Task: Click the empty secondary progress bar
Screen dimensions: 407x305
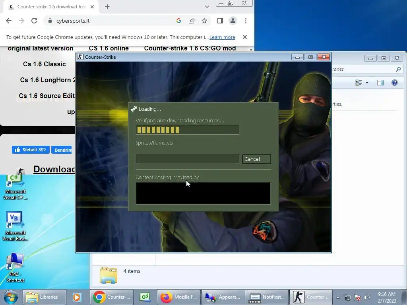Action: pos(187,159)
